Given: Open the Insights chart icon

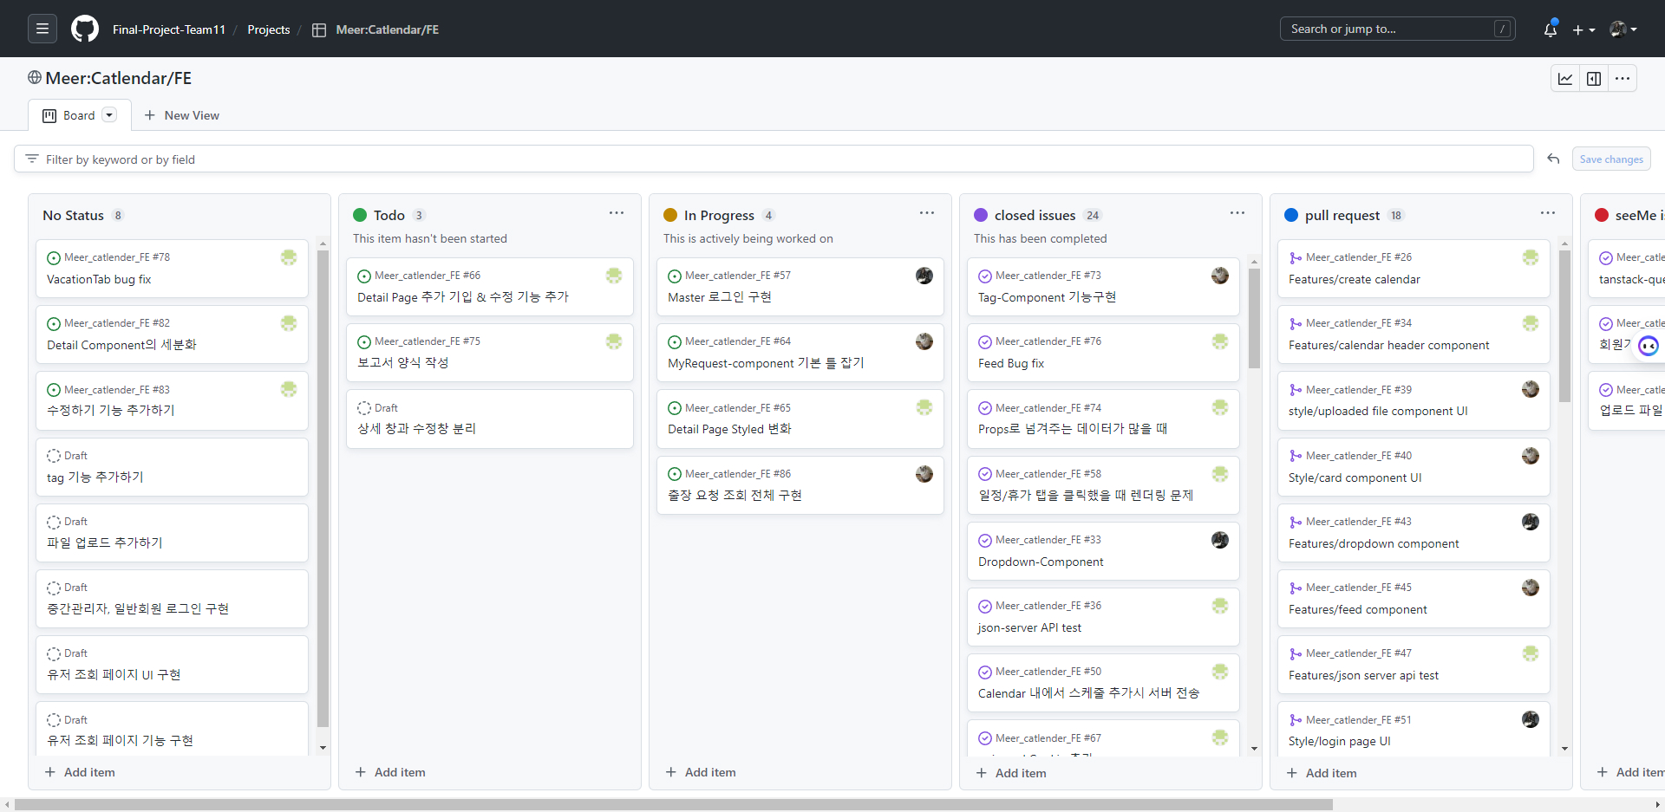Looking at the screenshot, I should (1565, 79).
